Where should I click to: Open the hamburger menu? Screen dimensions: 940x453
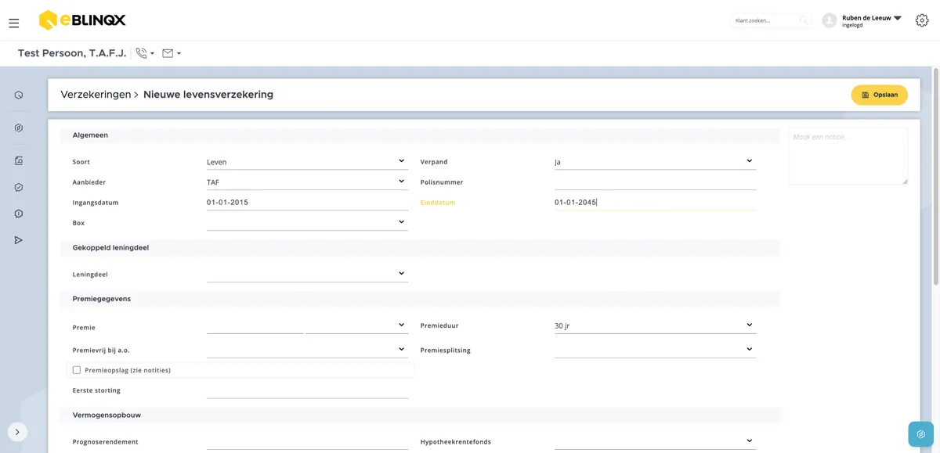point(14,23)
